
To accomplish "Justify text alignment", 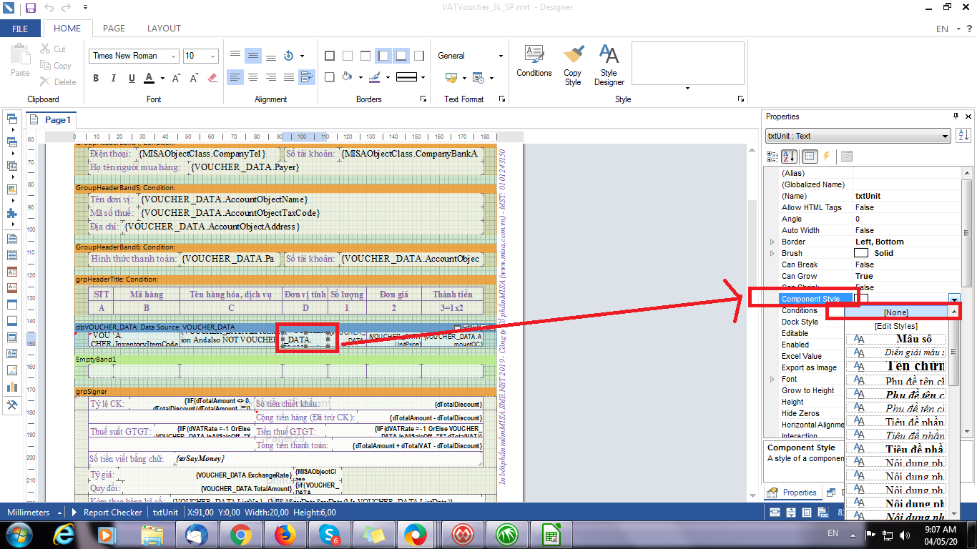I will tap(289, 77).
